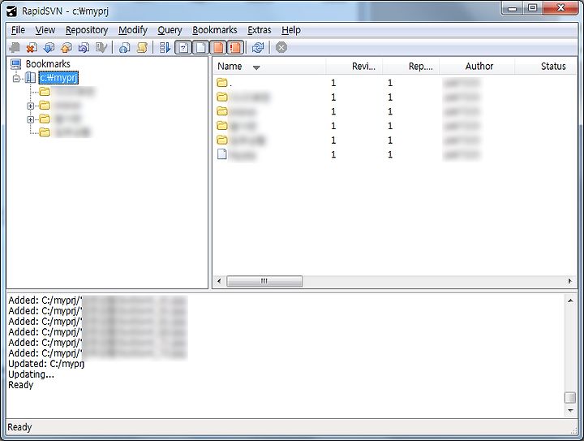This screenshot has width=584, height=441.
Task: Open the View menu
Action: (45, 30)
